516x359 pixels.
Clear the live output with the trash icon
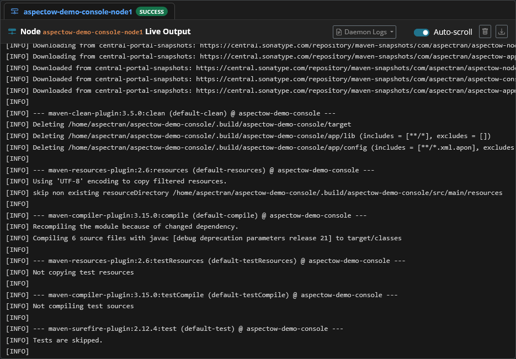[485, 31]
